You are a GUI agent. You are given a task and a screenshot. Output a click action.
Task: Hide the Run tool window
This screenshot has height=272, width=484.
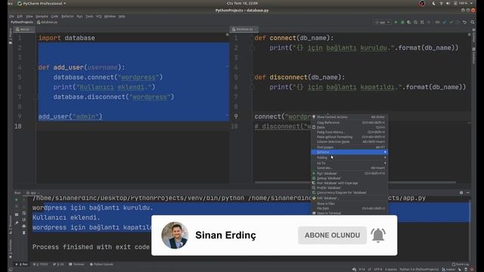coord(468,193)
